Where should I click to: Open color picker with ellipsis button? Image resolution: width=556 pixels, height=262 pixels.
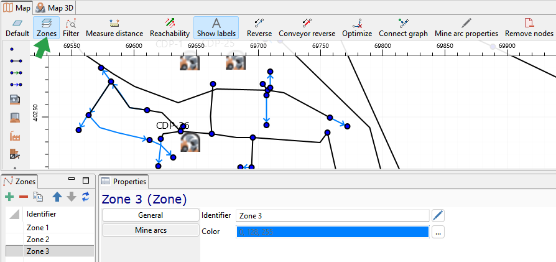coord(438,232)
